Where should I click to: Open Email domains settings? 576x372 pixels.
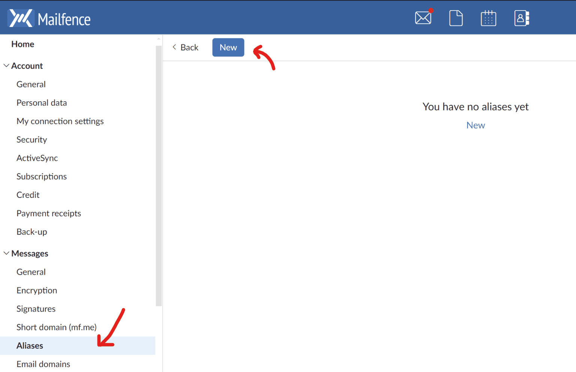click(x=43, y=364)
